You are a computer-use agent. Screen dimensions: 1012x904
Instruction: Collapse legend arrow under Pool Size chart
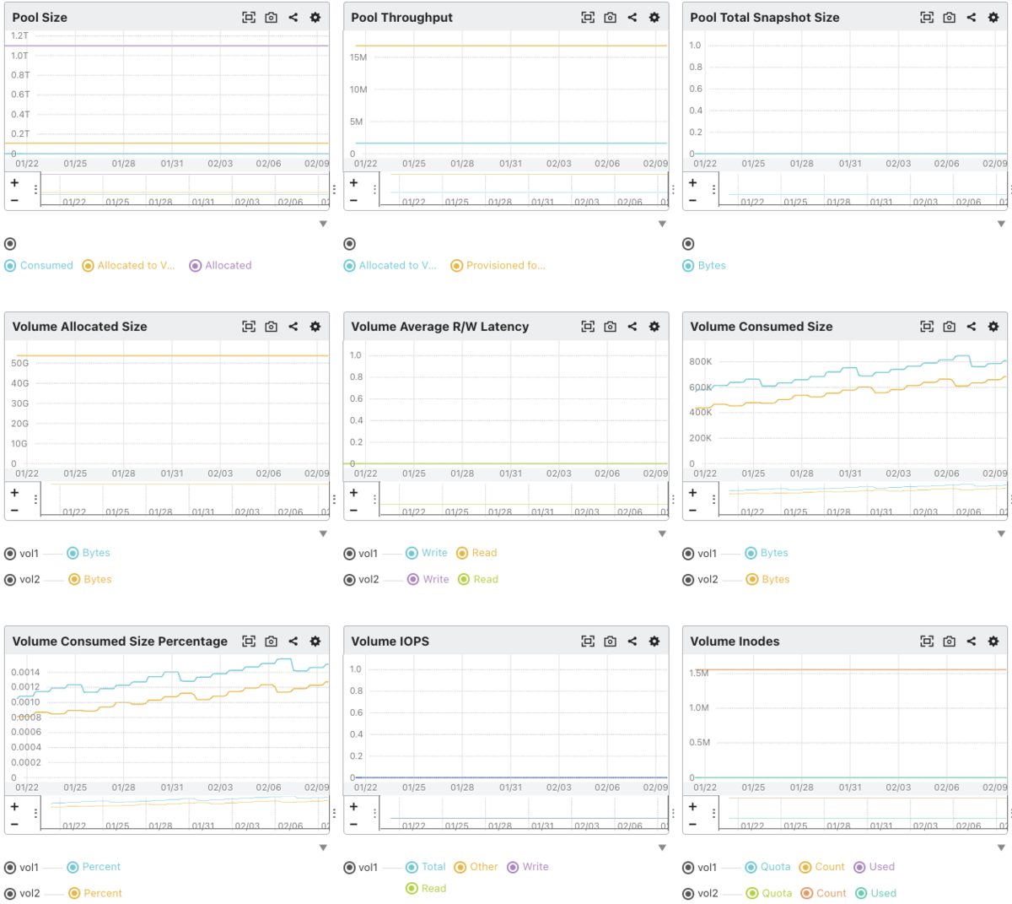pos(323,224)
